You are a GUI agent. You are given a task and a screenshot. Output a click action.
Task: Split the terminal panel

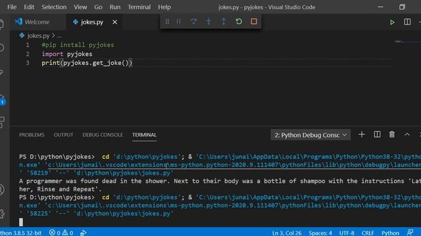[377, 134]
